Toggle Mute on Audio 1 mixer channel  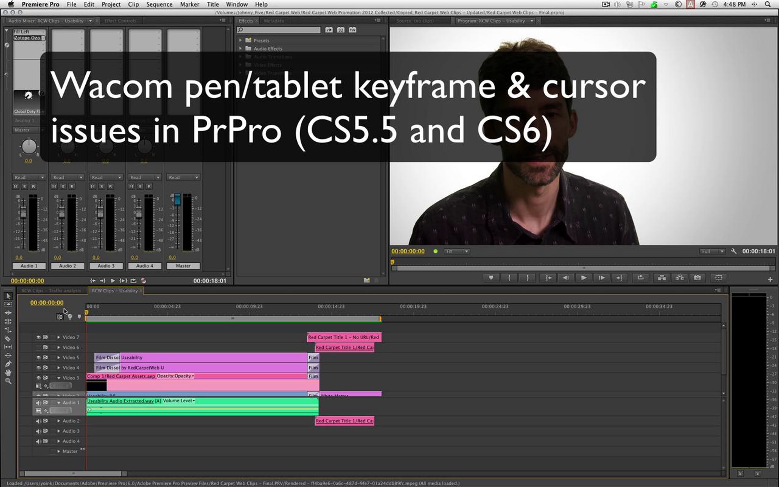click(16, 186)
